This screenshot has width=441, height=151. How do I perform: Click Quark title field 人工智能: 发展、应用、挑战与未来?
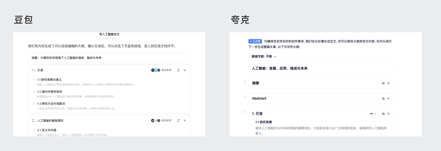(x=321, y=68)
